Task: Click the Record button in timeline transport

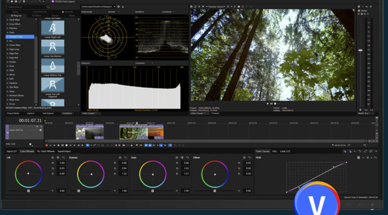Action: (46, 145)
